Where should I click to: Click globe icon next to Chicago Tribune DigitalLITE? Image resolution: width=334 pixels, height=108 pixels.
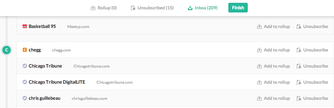(x=25, y=82)
